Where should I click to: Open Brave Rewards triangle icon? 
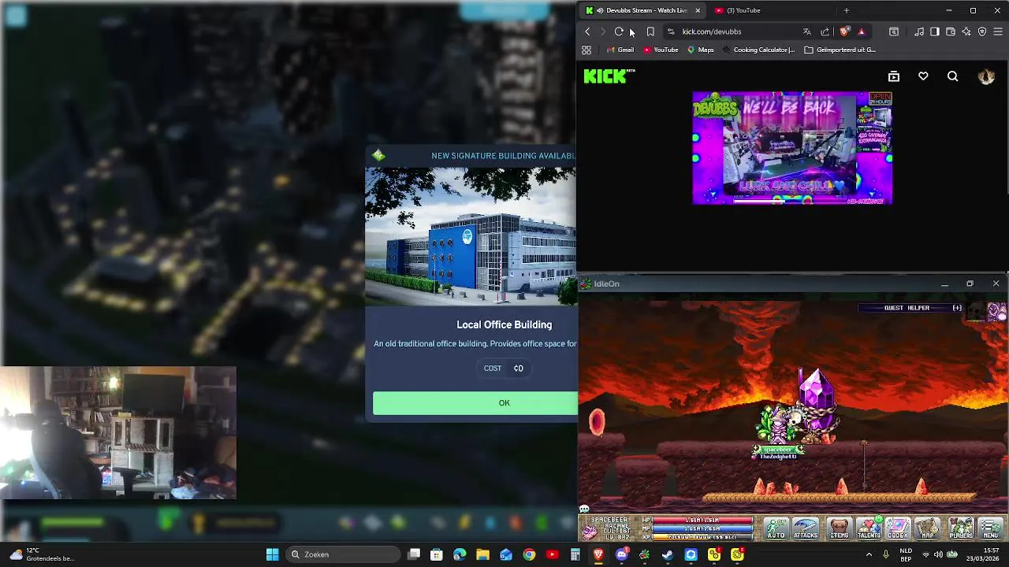tap(861, 31)
